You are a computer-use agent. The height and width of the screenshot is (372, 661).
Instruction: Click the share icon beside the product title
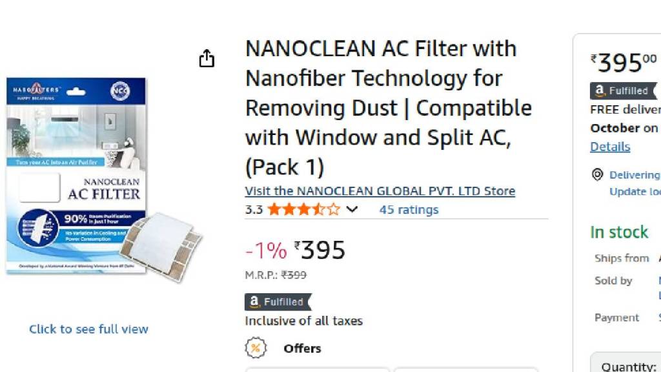click(206, 59)
